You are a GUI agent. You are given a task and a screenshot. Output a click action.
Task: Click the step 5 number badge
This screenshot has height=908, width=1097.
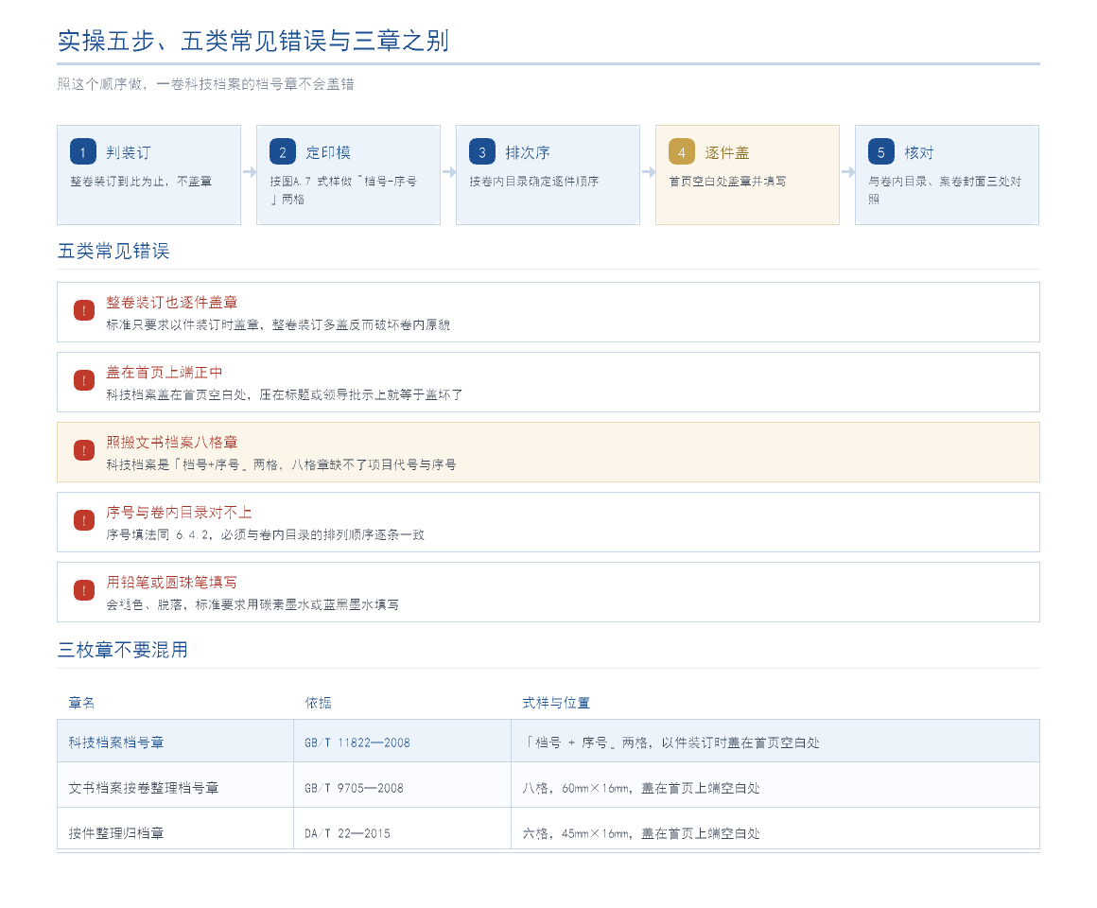[x=880, y=151]
